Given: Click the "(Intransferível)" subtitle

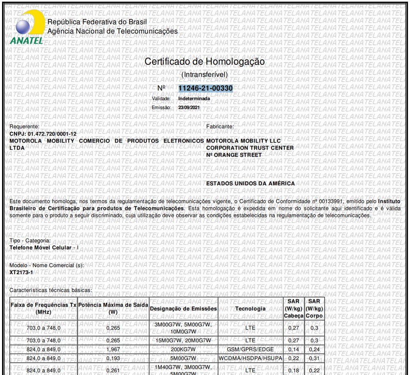Looking at the screenshot, I should [205, 75].
